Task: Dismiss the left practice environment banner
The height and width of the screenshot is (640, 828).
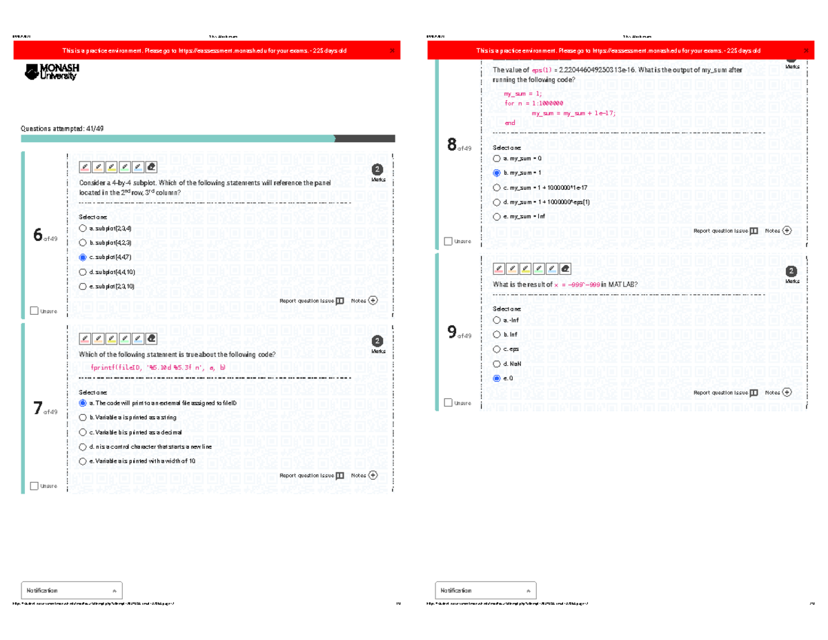Action: (392, 50)
